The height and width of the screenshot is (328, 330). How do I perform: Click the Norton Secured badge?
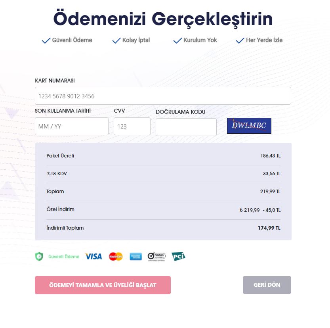tap(156, 256)
